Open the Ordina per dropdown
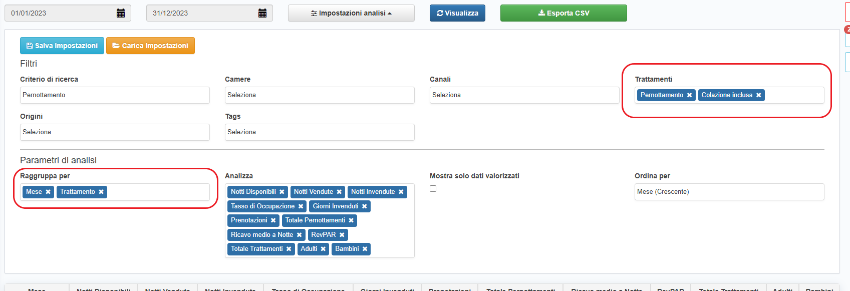Image resolution: width=850 pixels, height=291 pixels. coord(729,192)
